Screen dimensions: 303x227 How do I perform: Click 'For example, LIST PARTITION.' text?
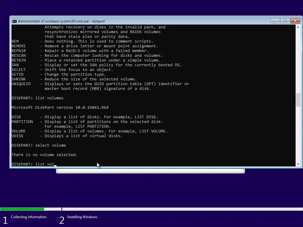click(78, 126)
